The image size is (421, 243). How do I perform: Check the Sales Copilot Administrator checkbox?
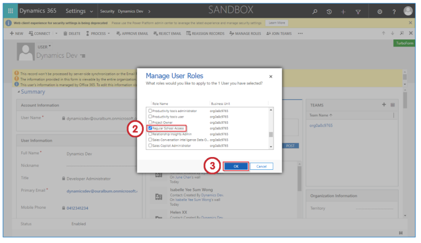point(150,146)
